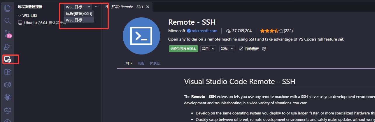Click the 禁用 button
The width and height of the screenshot is (375, 122).
205,49
